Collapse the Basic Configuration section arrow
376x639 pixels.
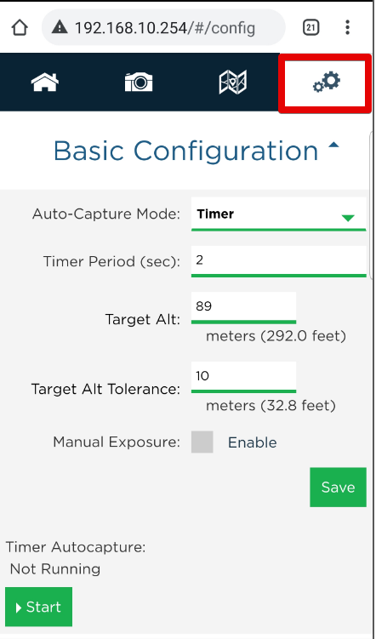[x=333, y=145]
